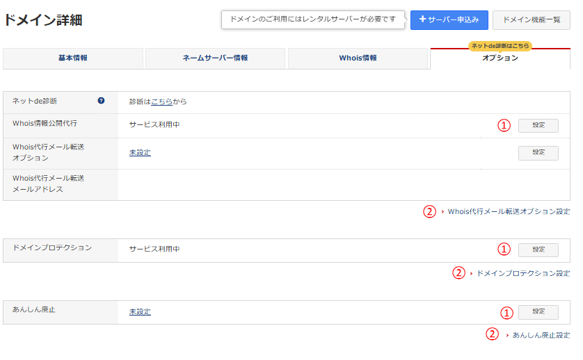
Task: Click the Whois代行メール転送 メールアドレス label
Action: (x=48, y=184)
